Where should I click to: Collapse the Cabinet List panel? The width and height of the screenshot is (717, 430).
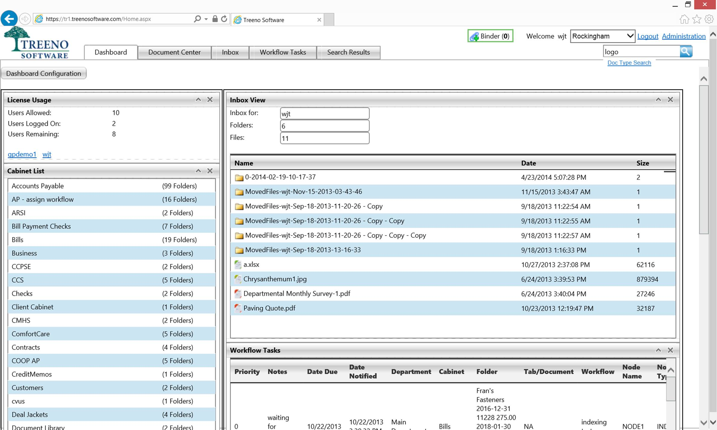pos(198,171)
